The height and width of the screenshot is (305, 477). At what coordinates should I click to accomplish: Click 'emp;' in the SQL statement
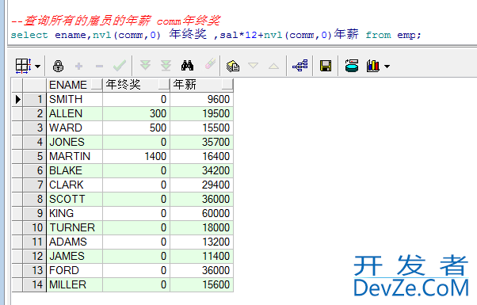409,36
